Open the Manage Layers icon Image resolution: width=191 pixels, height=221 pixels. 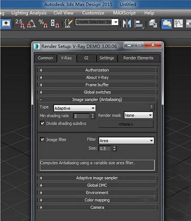153,23
